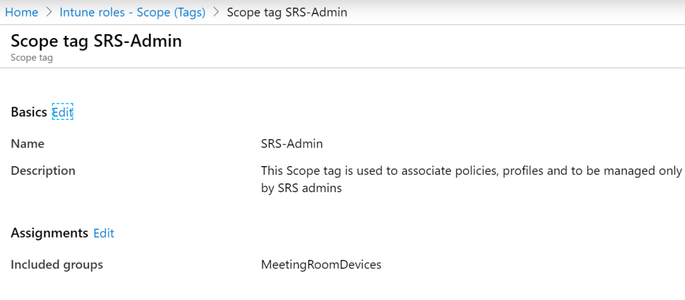Select the Basics section heading
The height and width of the screenshot is (300, 685).
pos(29,112)
